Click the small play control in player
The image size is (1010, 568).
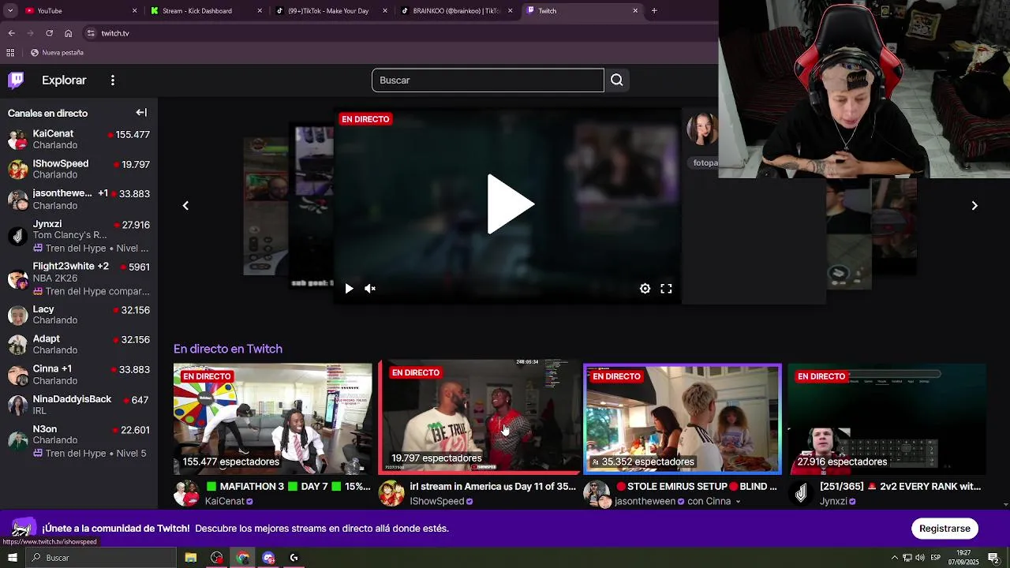point(349,289)
